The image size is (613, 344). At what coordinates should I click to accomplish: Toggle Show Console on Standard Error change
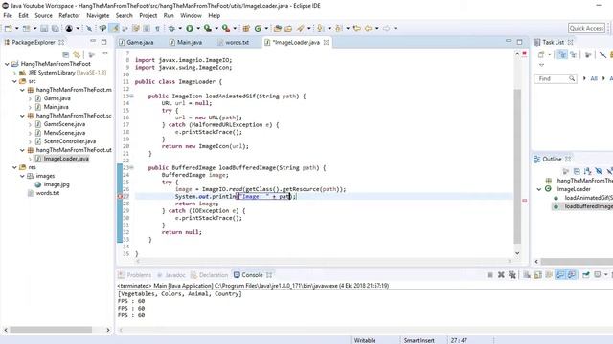[x=572, y=275]
